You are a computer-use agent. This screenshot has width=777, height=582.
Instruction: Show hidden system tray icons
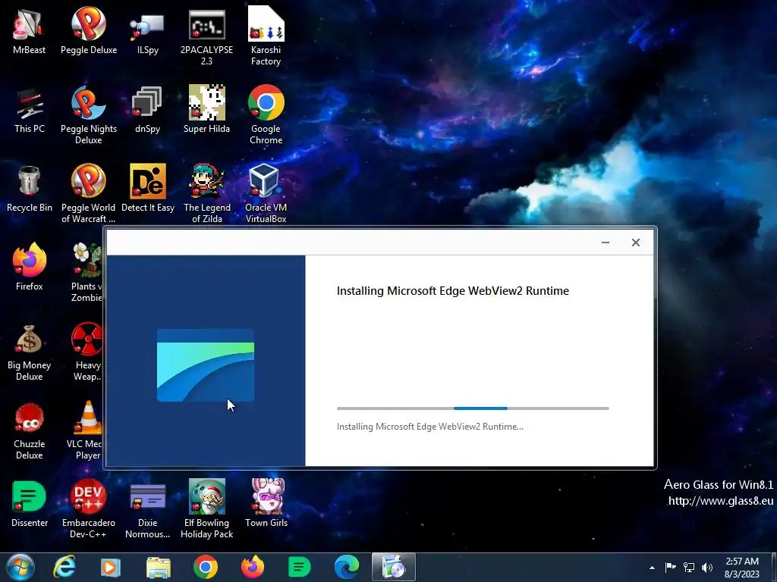652,568
